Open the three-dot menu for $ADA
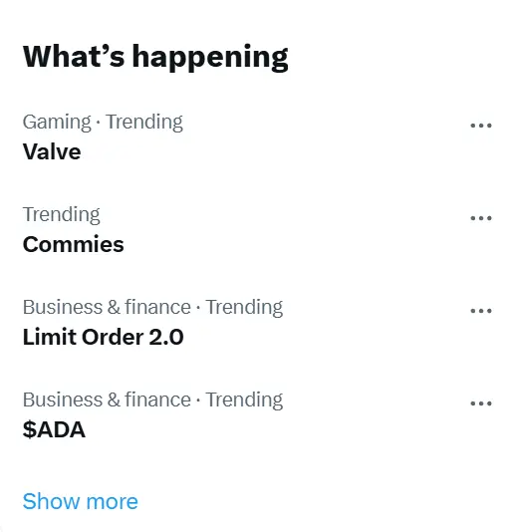Viewport: 513px width, 532px height. coord(481,403)
